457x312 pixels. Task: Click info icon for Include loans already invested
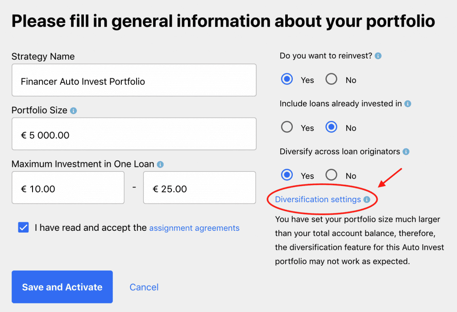pos(407,104)
